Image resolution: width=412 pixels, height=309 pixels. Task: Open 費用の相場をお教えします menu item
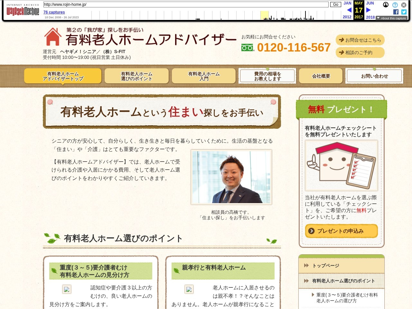point(267,76)
